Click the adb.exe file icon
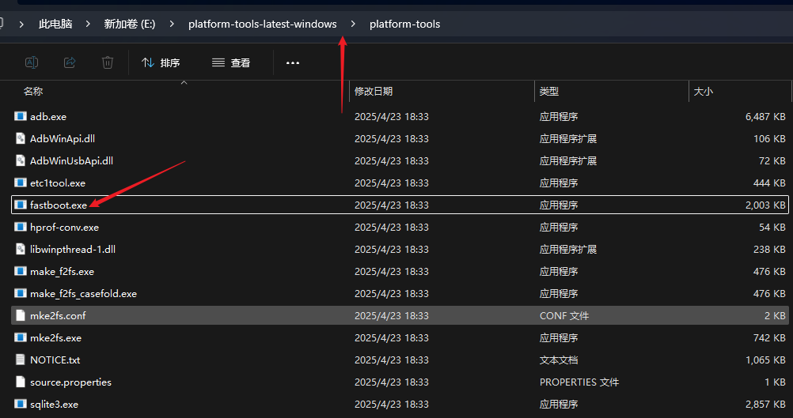This screenshot has height=418, width=793. point(21,116)
